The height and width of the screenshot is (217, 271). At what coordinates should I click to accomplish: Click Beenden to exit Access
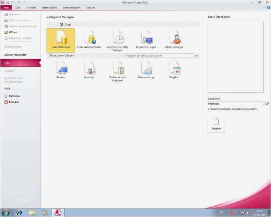coord(12,102)
